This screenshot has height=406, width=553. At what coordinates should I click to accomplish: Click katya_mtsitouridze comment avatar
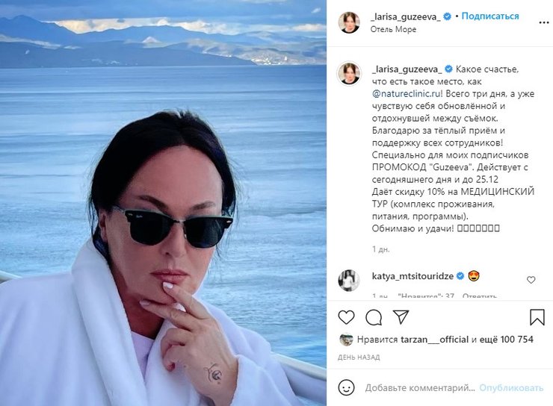349,281
